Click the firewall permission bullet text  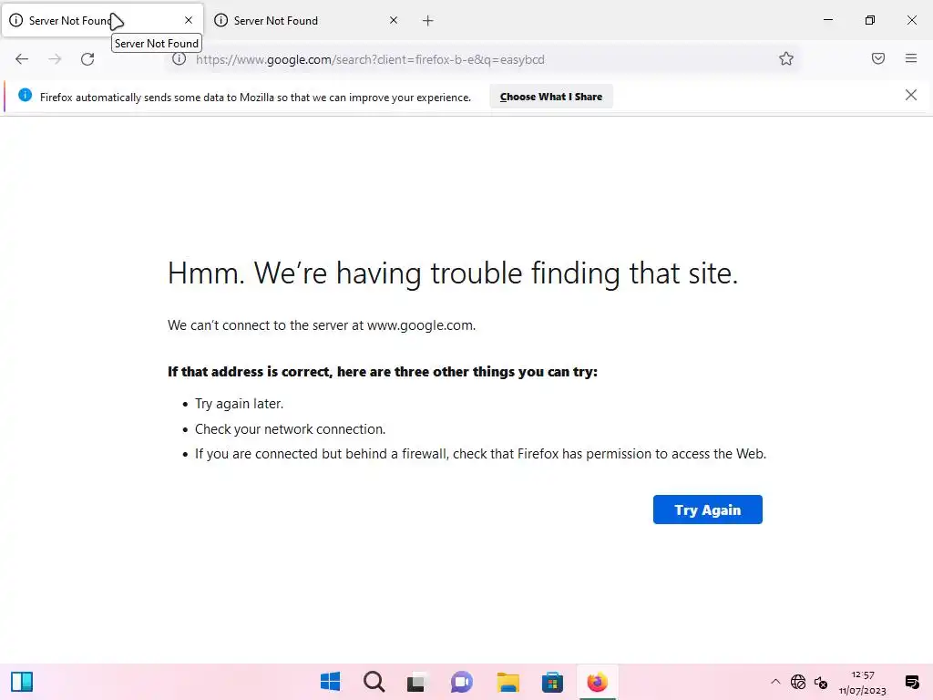tap(481, 454)
